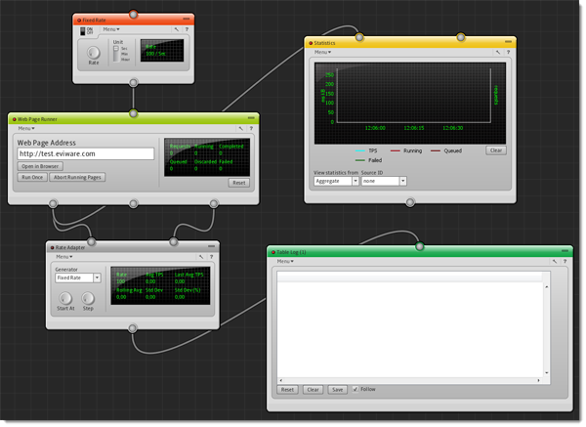
Task: Click Statistics top right input connector
Action: [461, 37]
